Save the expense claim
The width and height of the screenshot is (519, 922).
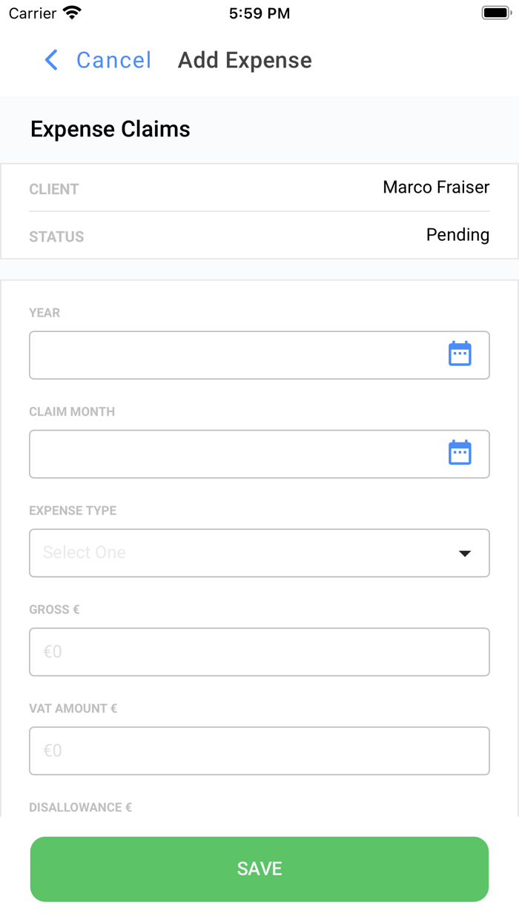point(259,869)
